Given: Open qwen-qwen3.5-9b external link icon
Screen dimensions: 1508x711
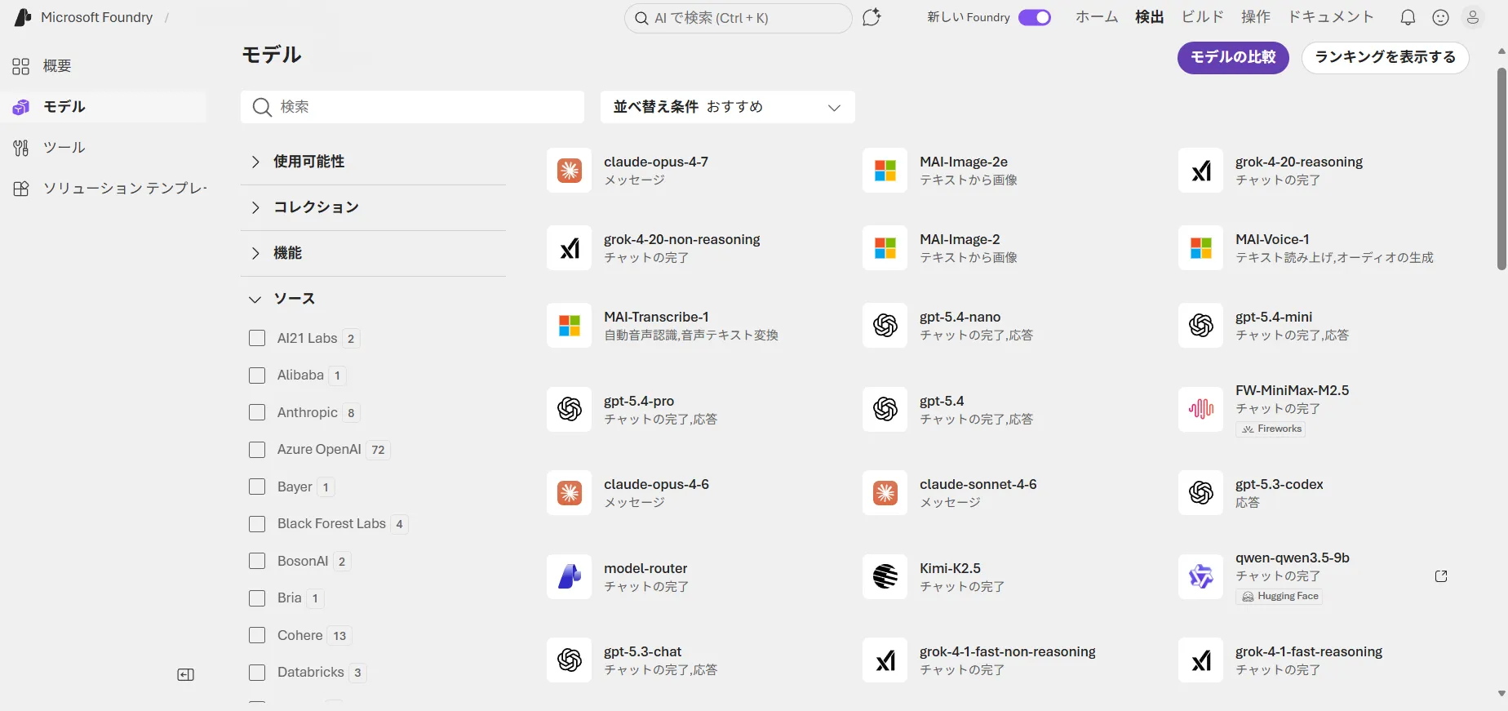Looking at the screenshot, I should point(1441,576).
